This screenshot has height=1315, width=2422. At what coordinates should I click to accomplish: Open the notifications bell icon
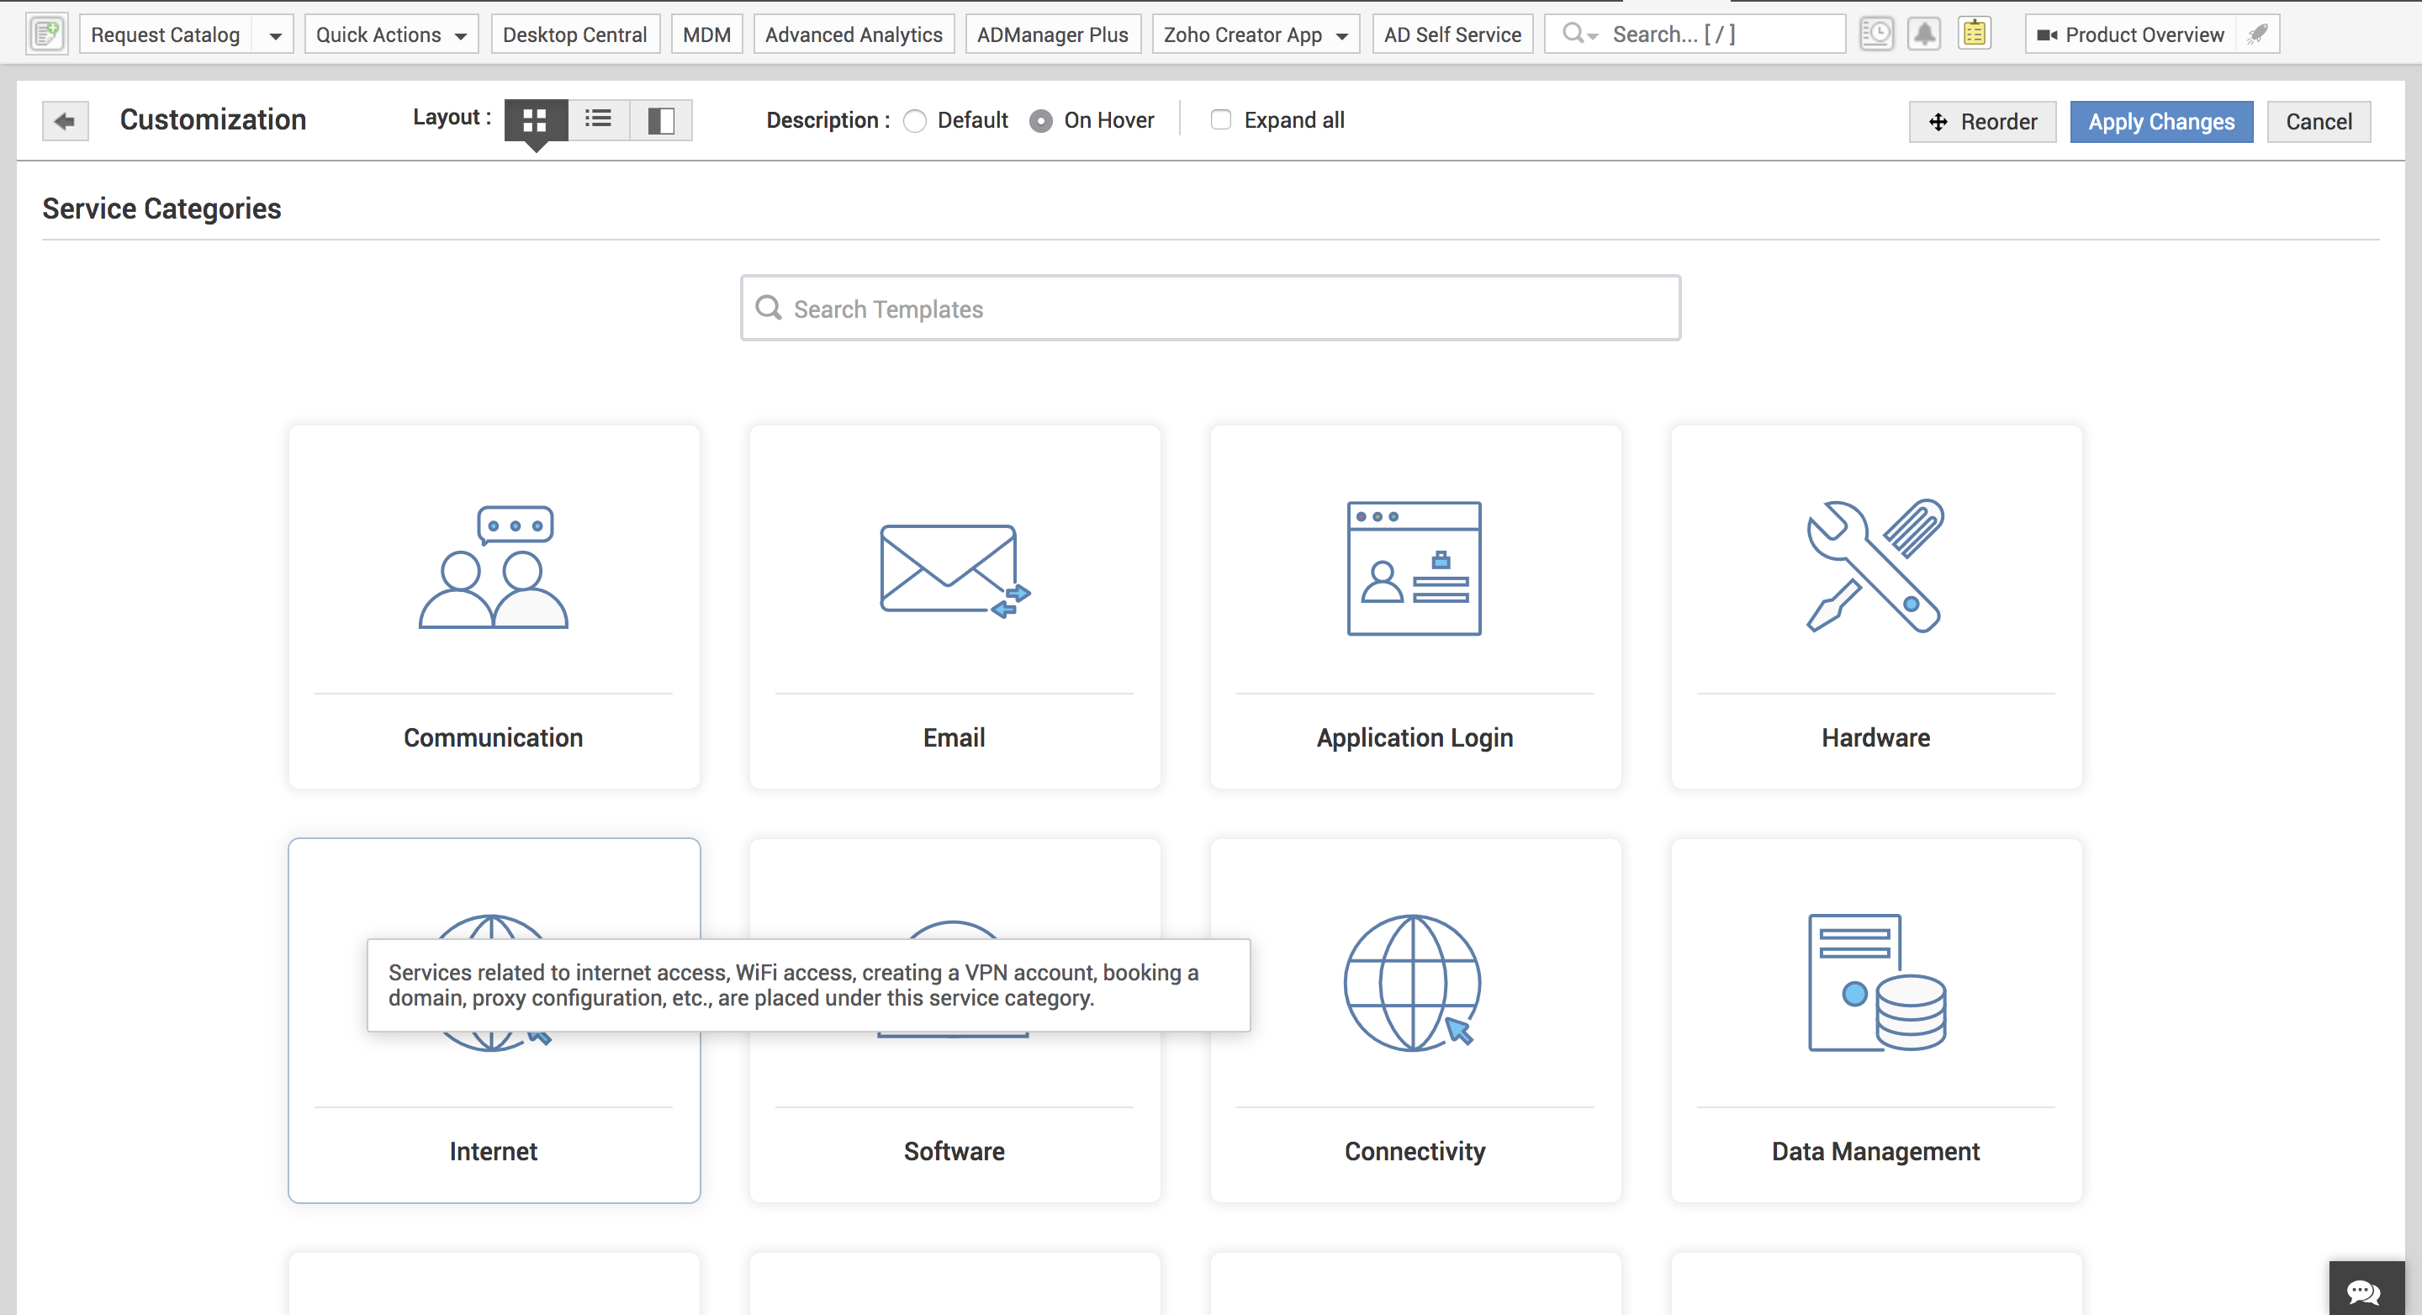click(1923, 34)
